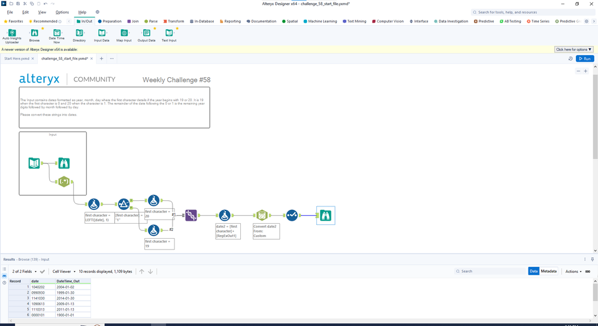
Task: Click the Input Data node on canvas
Action: coord(34,163)
